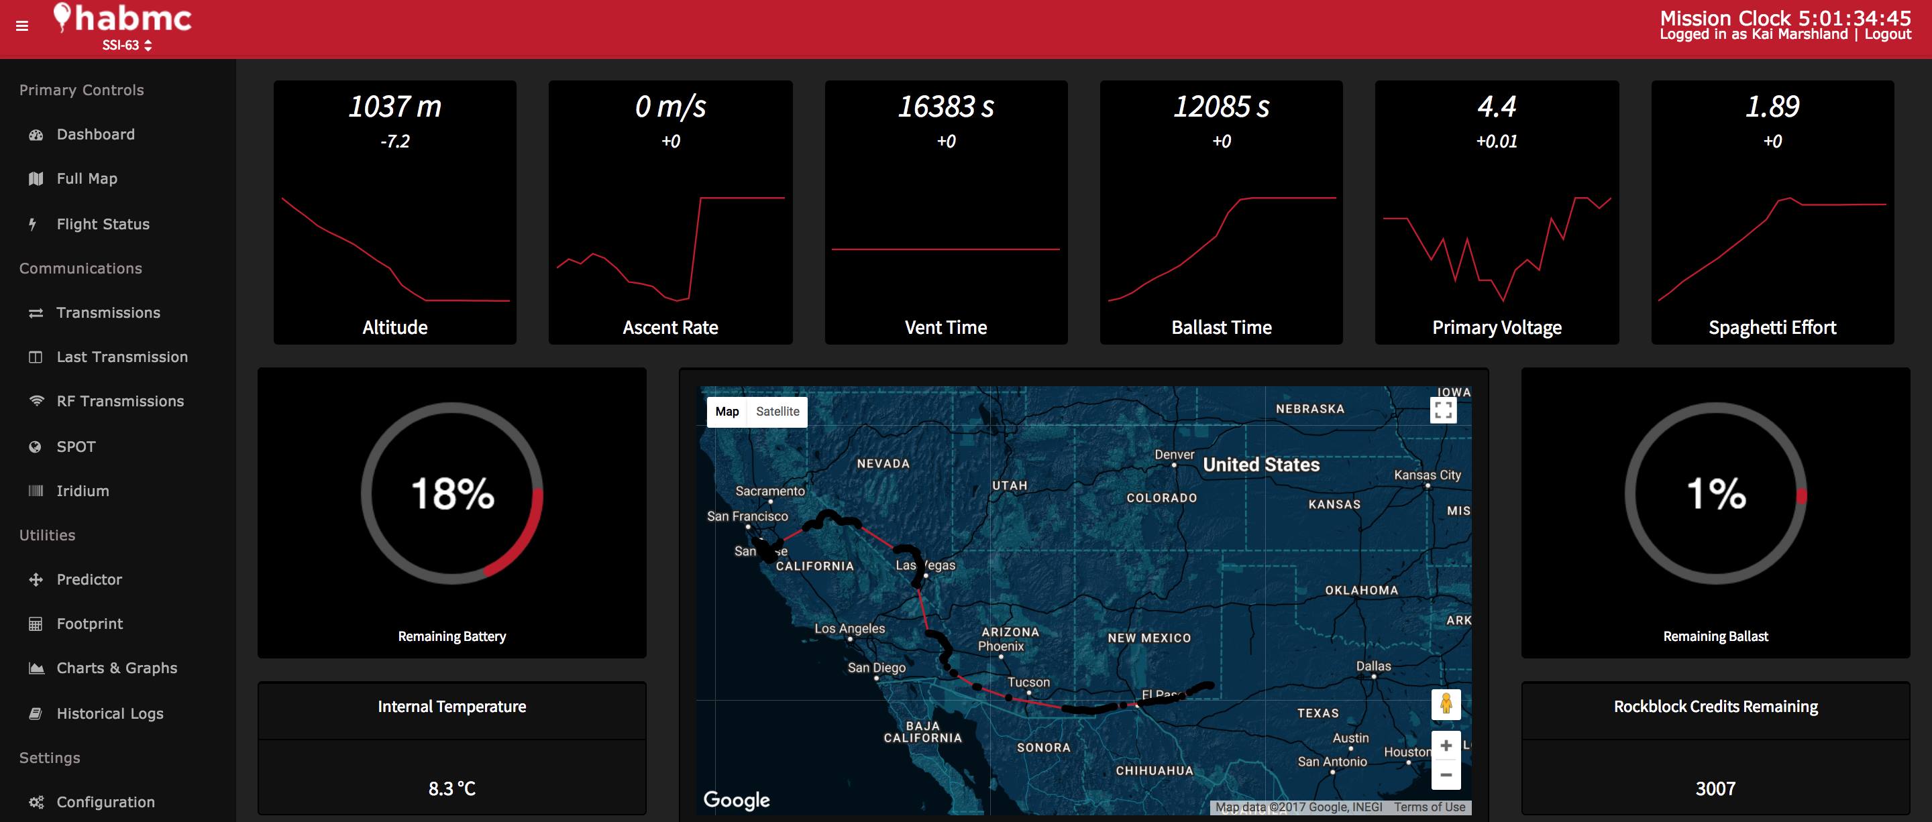
Task: Drop the Street View pegman icon
Action: pos(1445,705)
